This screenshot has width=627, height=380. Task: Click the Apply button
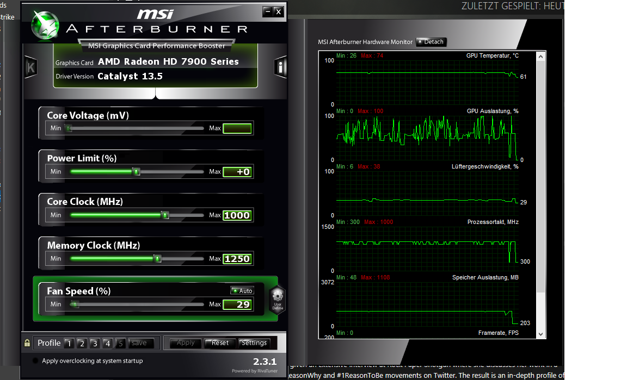pos(186,343)
